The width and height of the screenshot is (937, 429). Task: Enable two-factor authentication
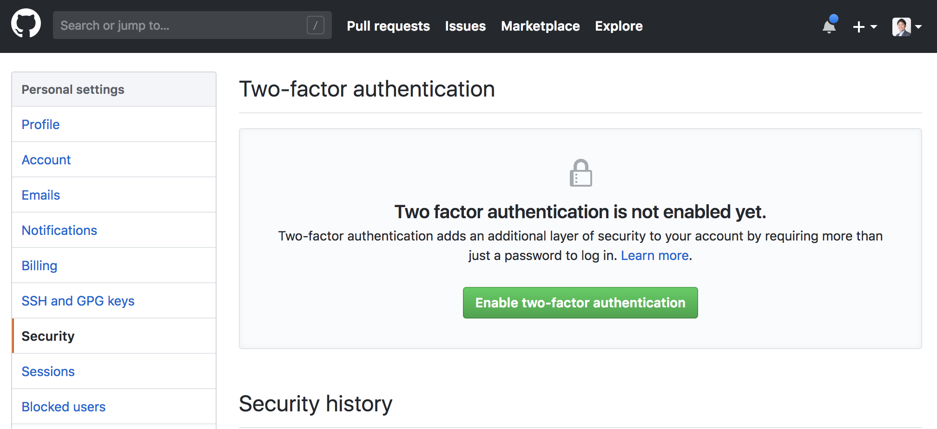click(580, 302)
